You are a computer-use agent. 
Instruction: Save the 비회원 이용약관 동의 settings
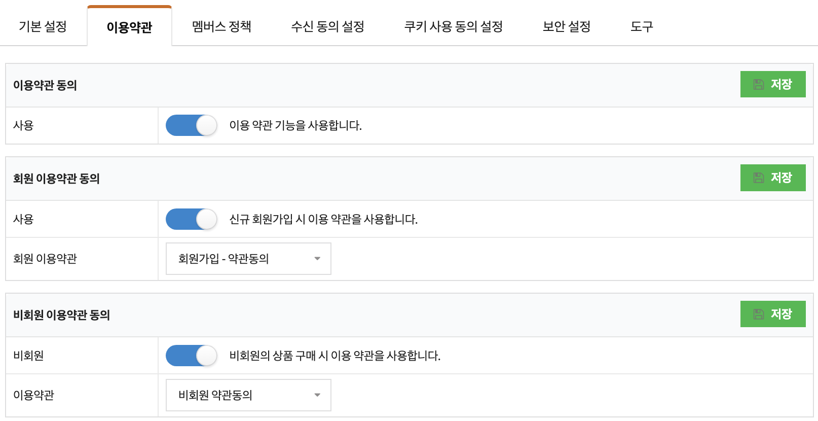773,314
